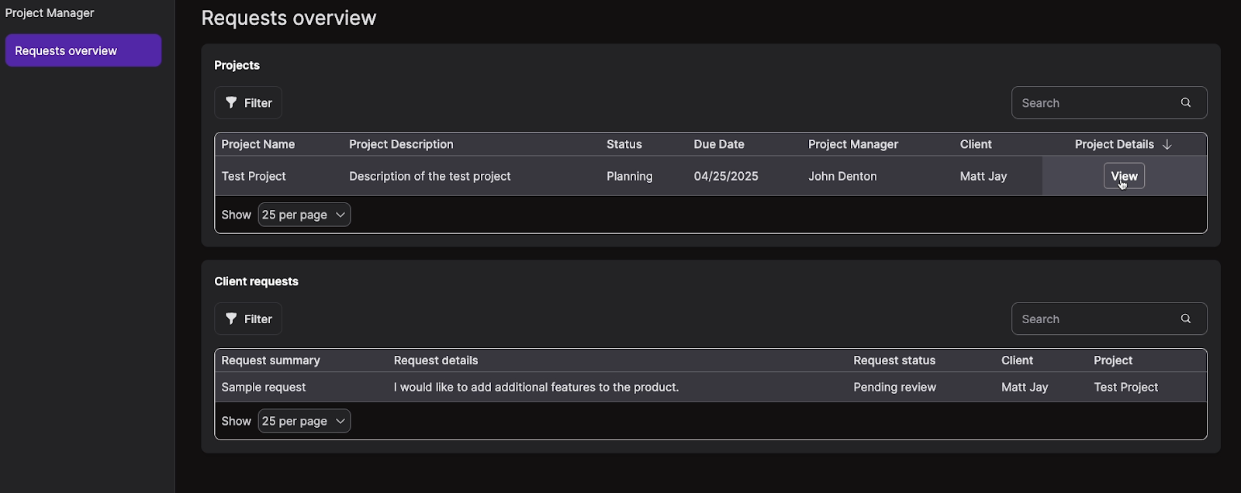Click the sort arrow beside Project Details
1241x493 pixels.
[x=1167, y=144]
